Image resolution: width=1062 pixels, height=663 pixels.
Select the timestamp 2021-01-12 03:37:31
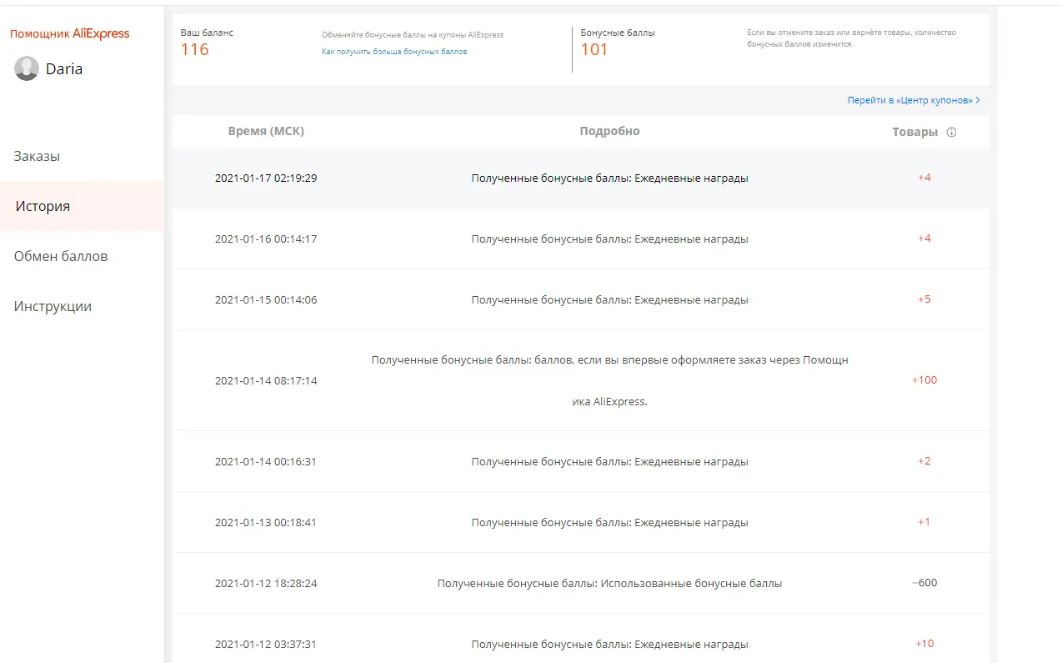266,645
